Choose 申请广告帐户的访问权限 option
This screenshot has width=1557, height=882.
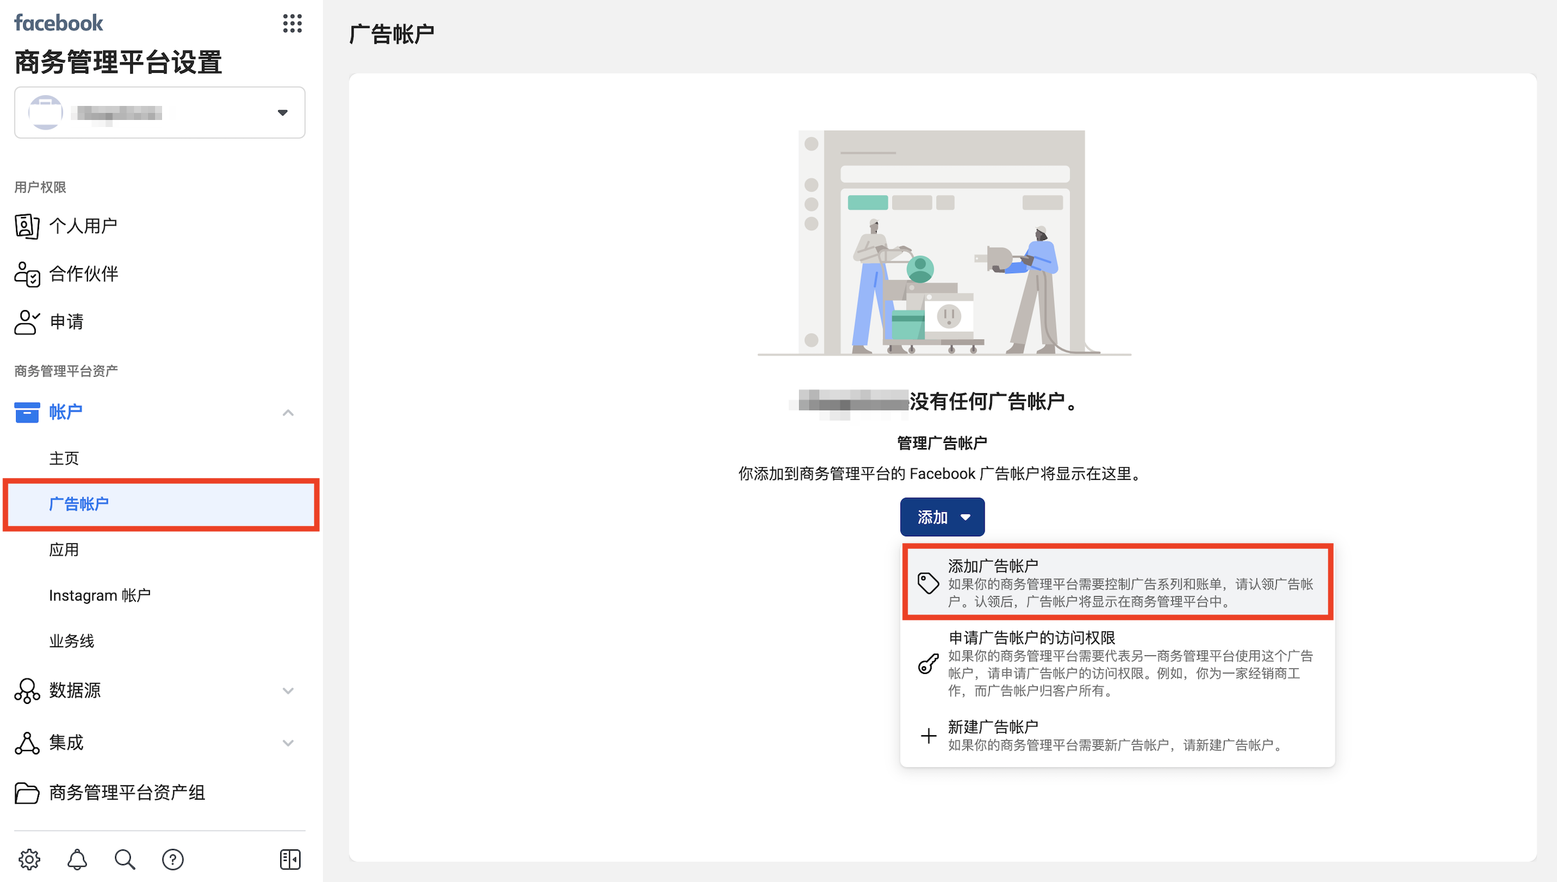tap(1117, 664)
